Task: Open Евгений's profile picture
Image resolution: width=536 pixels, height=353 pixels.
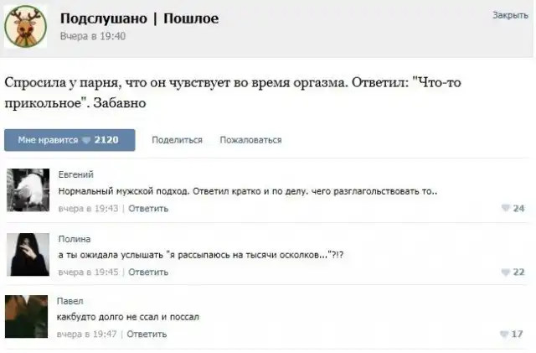Action: pos(27,189)
